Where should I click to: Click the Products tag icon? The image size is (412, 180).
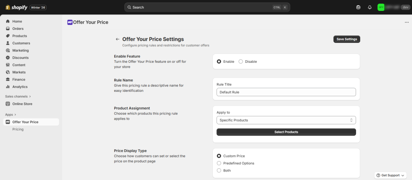(8, 36)
